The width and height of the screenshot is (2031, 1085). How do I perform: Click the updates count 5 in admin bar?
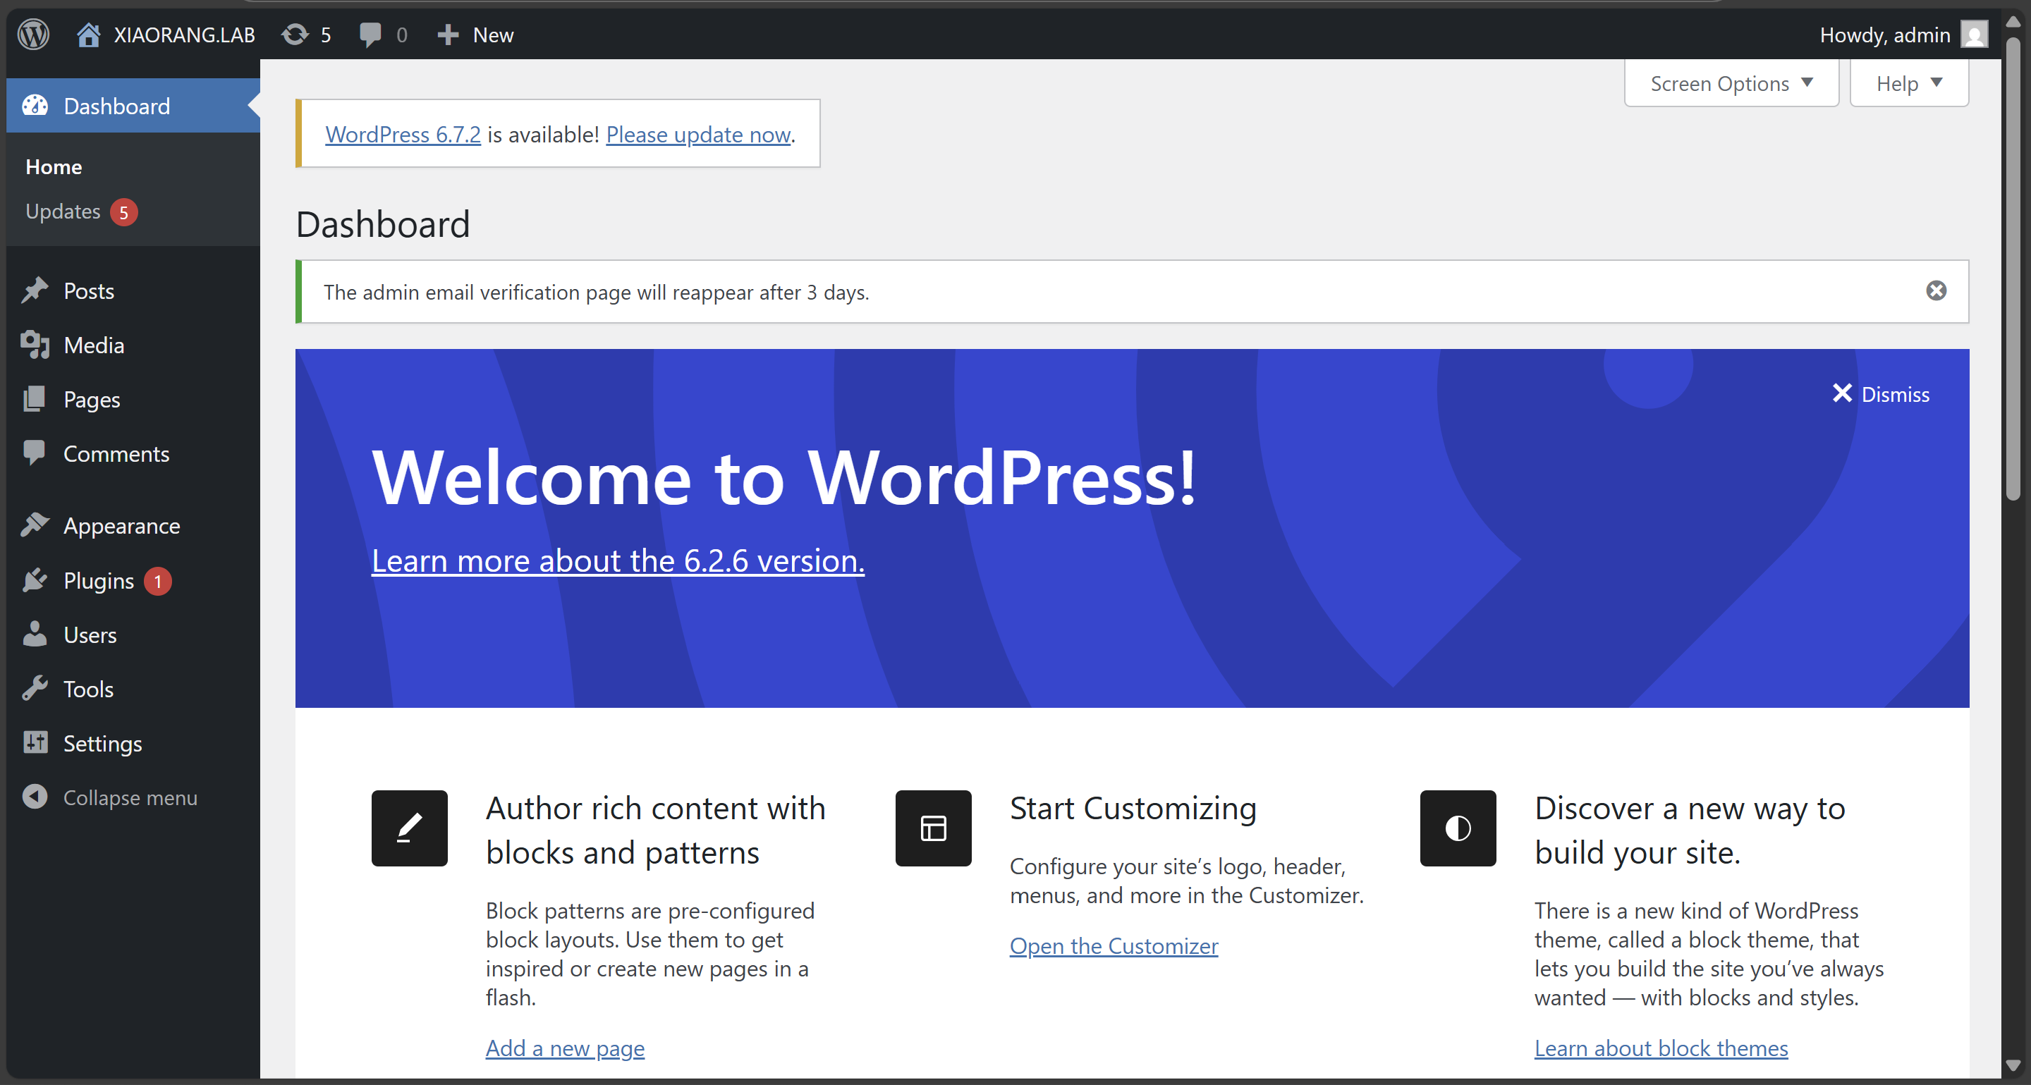(326, 35)
